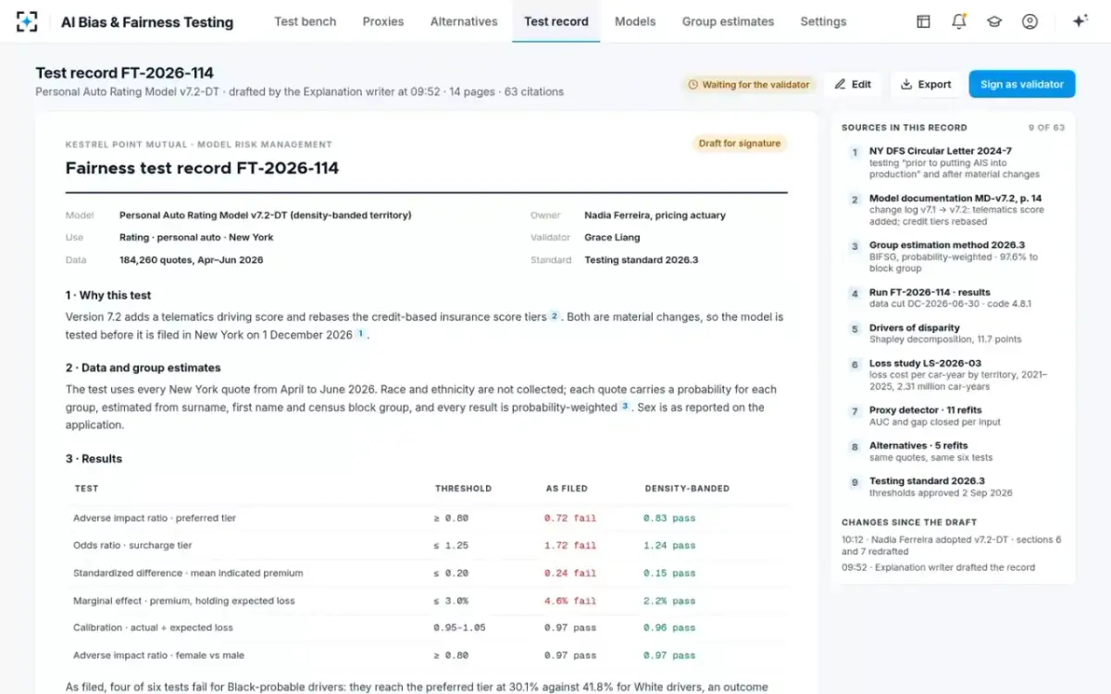
Task: Click the 1 · Why this test heading
Action: 108,295
